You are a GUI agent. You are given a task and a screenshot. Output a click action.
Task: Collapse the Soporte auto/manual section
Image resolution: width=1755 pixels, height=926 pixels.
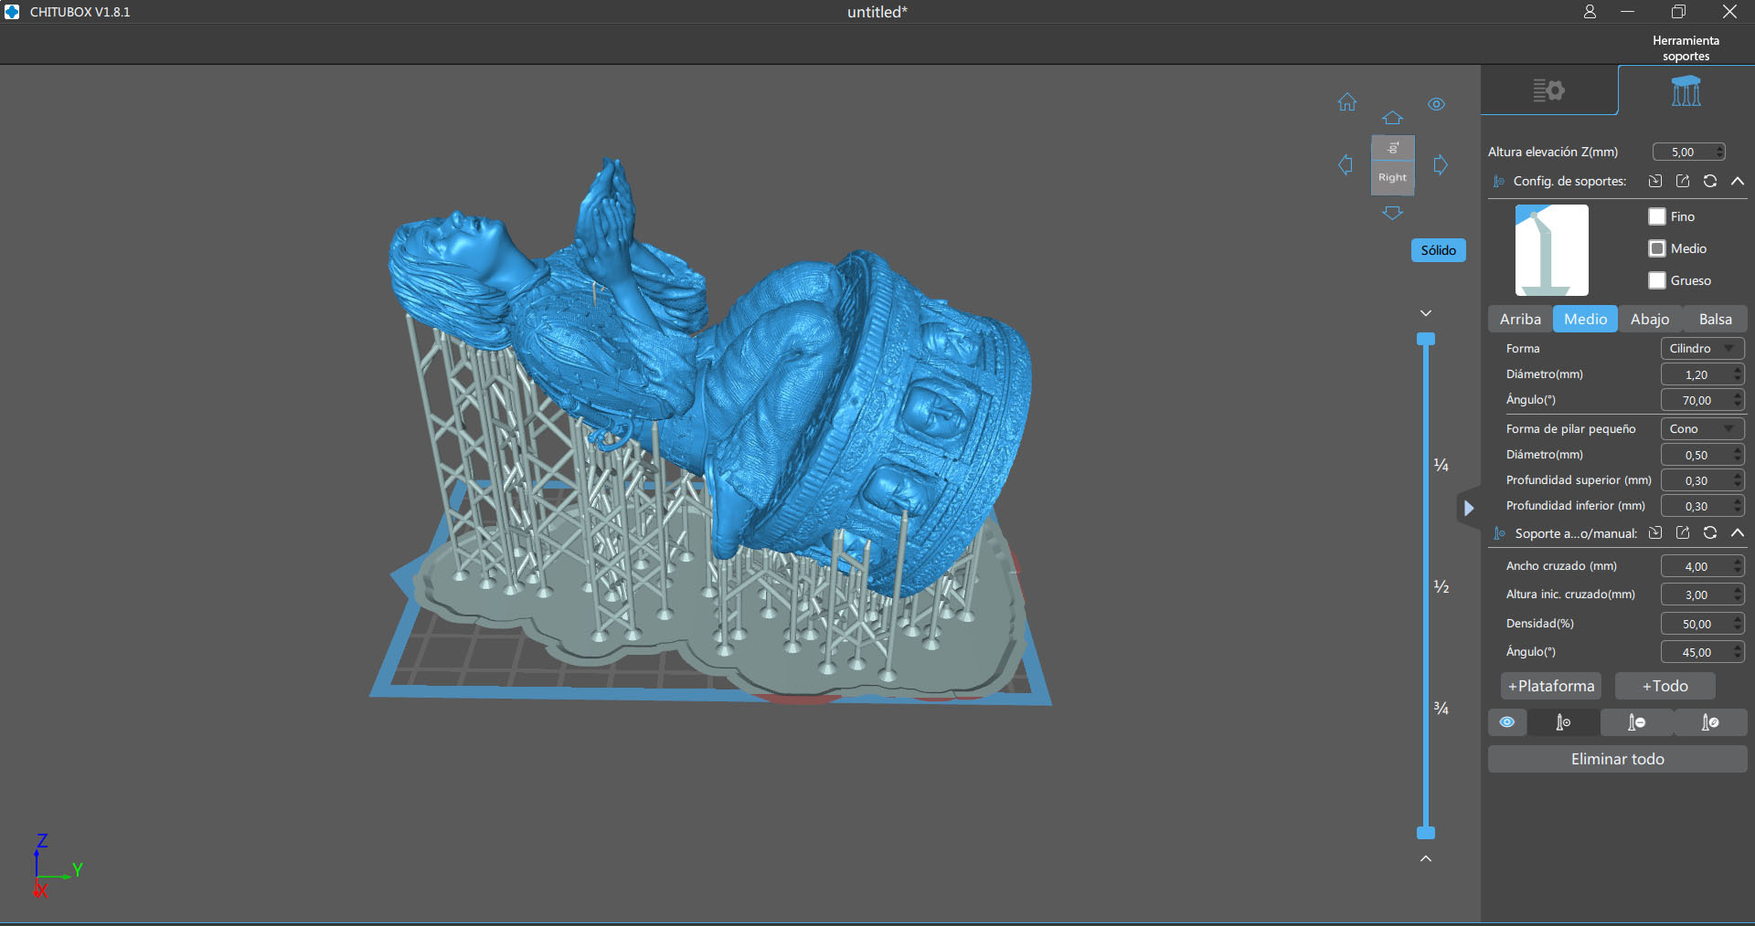coord(1738,532)
